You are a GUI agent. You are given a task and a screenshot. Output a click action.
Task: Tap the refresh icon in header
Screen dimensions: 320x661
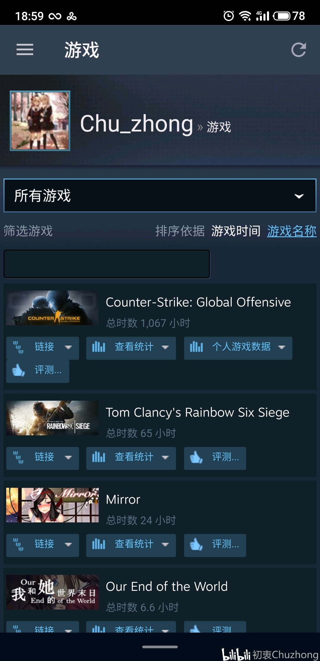coord(298,50)
